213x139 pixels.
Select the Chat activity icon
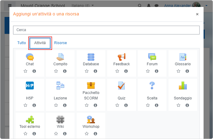(30, 57)
